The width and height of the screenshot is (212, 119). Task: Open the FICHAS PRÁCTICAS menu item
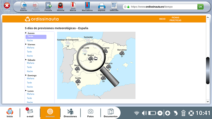coord(175,19)
